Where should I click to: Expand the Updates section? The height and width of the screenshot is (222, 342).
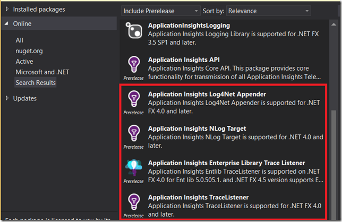point(7,98)
